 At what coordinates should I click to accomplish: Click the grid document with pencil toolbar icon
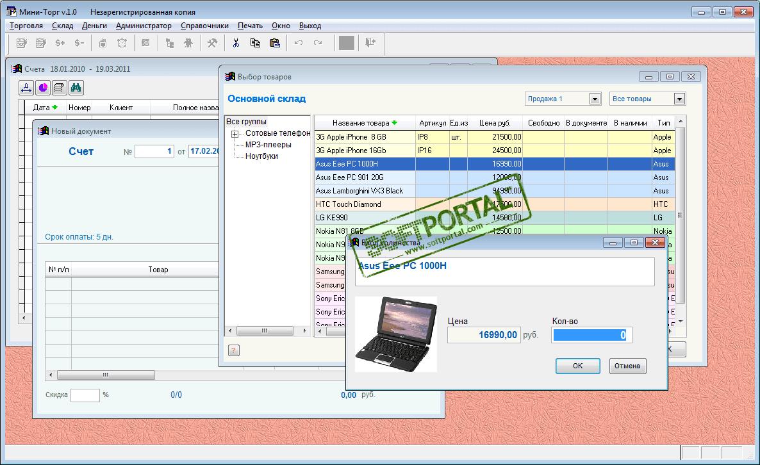click(x=41, y=43)
